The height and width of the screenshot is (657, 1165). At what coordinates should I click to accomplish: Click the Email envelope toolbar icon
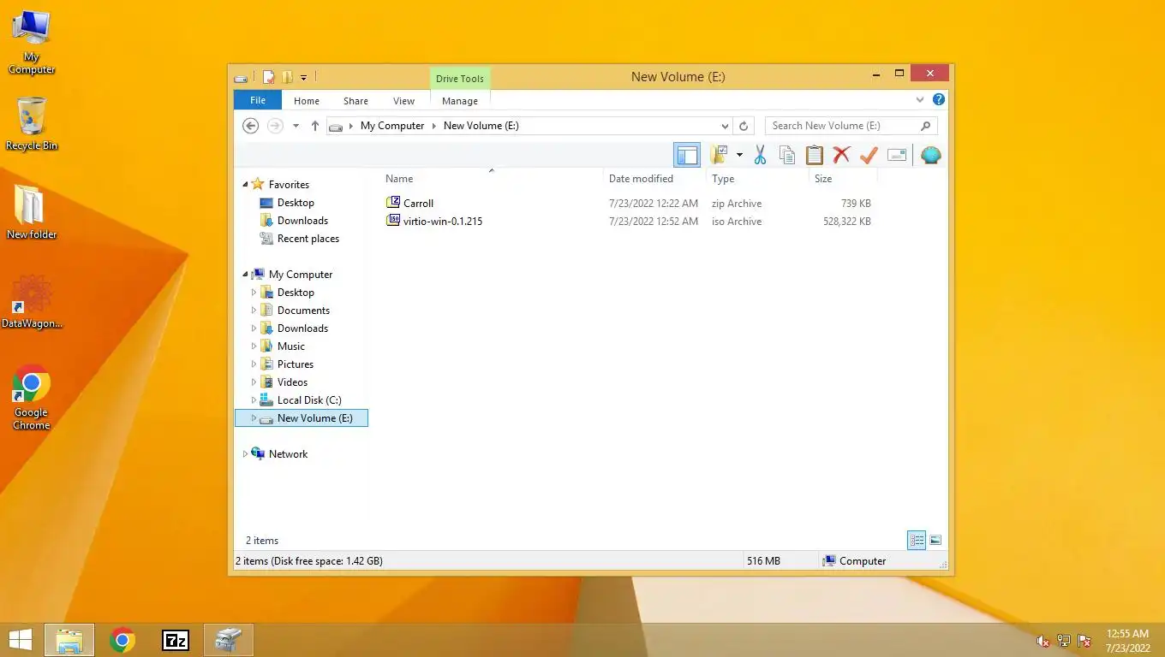(x=897, y=155)
